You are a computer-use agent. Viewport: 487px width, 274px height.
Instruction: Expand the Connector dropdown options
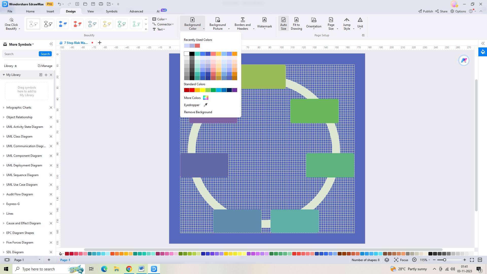coord(173,24)
